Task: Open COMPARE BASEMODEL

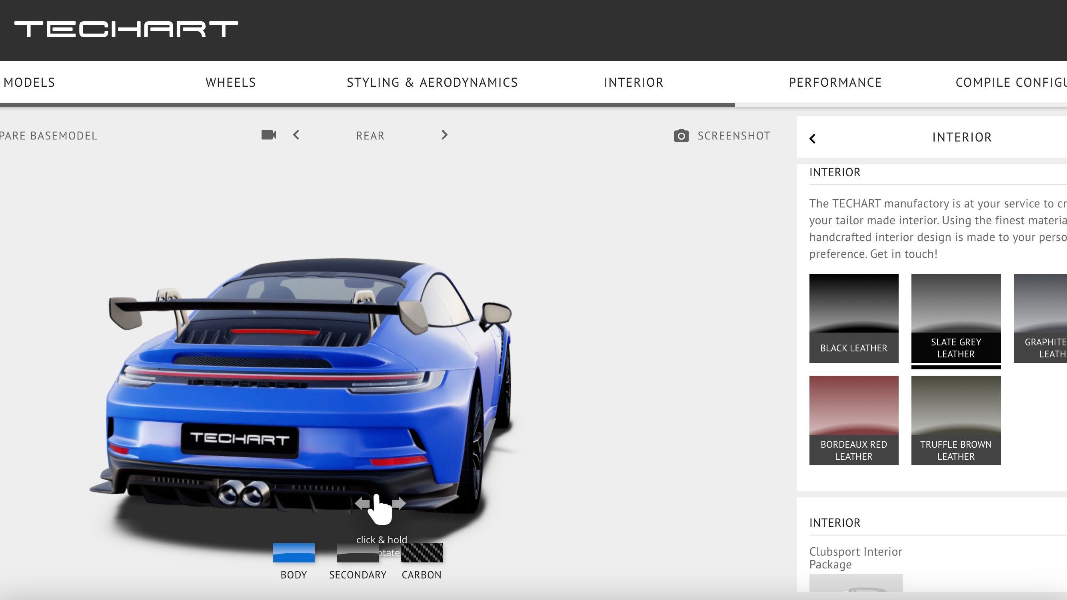Action: [x=48, y=136]
